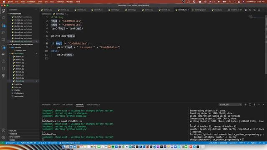Add a new terminal with plus icon

coord(246,105)
